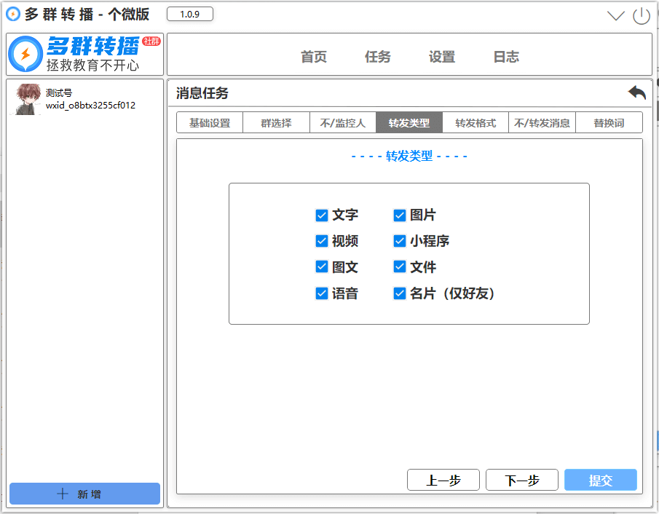Open the 首页 menu

[x=314, y=56]
